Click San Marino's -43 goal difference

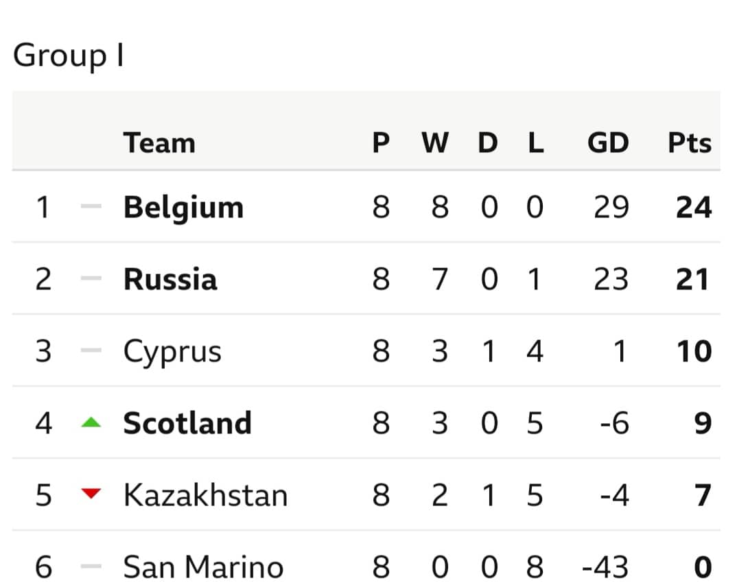[x=605, y=567]
